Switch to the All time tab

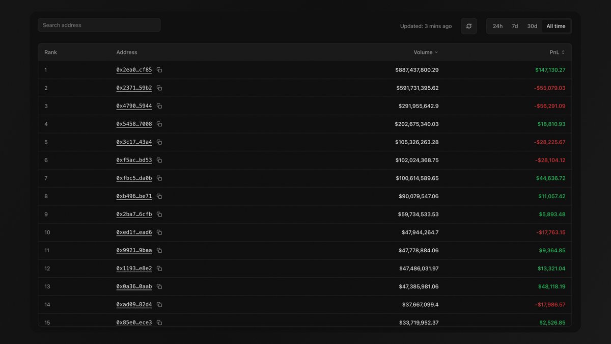556,25
